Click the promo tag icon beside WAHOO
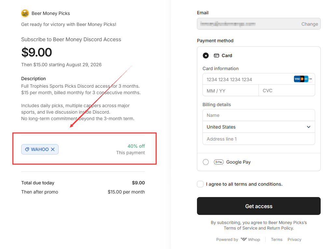This screenshot has width=335, height=249. click(x=27, y=149)
